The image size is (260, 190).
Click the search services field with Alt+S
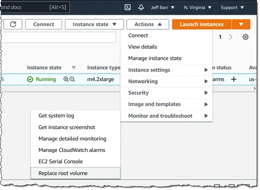click(x=35, y=7)
